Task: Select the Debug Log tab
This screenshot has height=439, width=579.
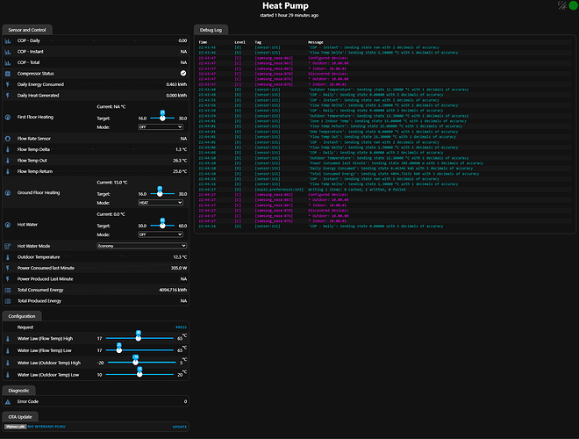Action: point(211,29)
